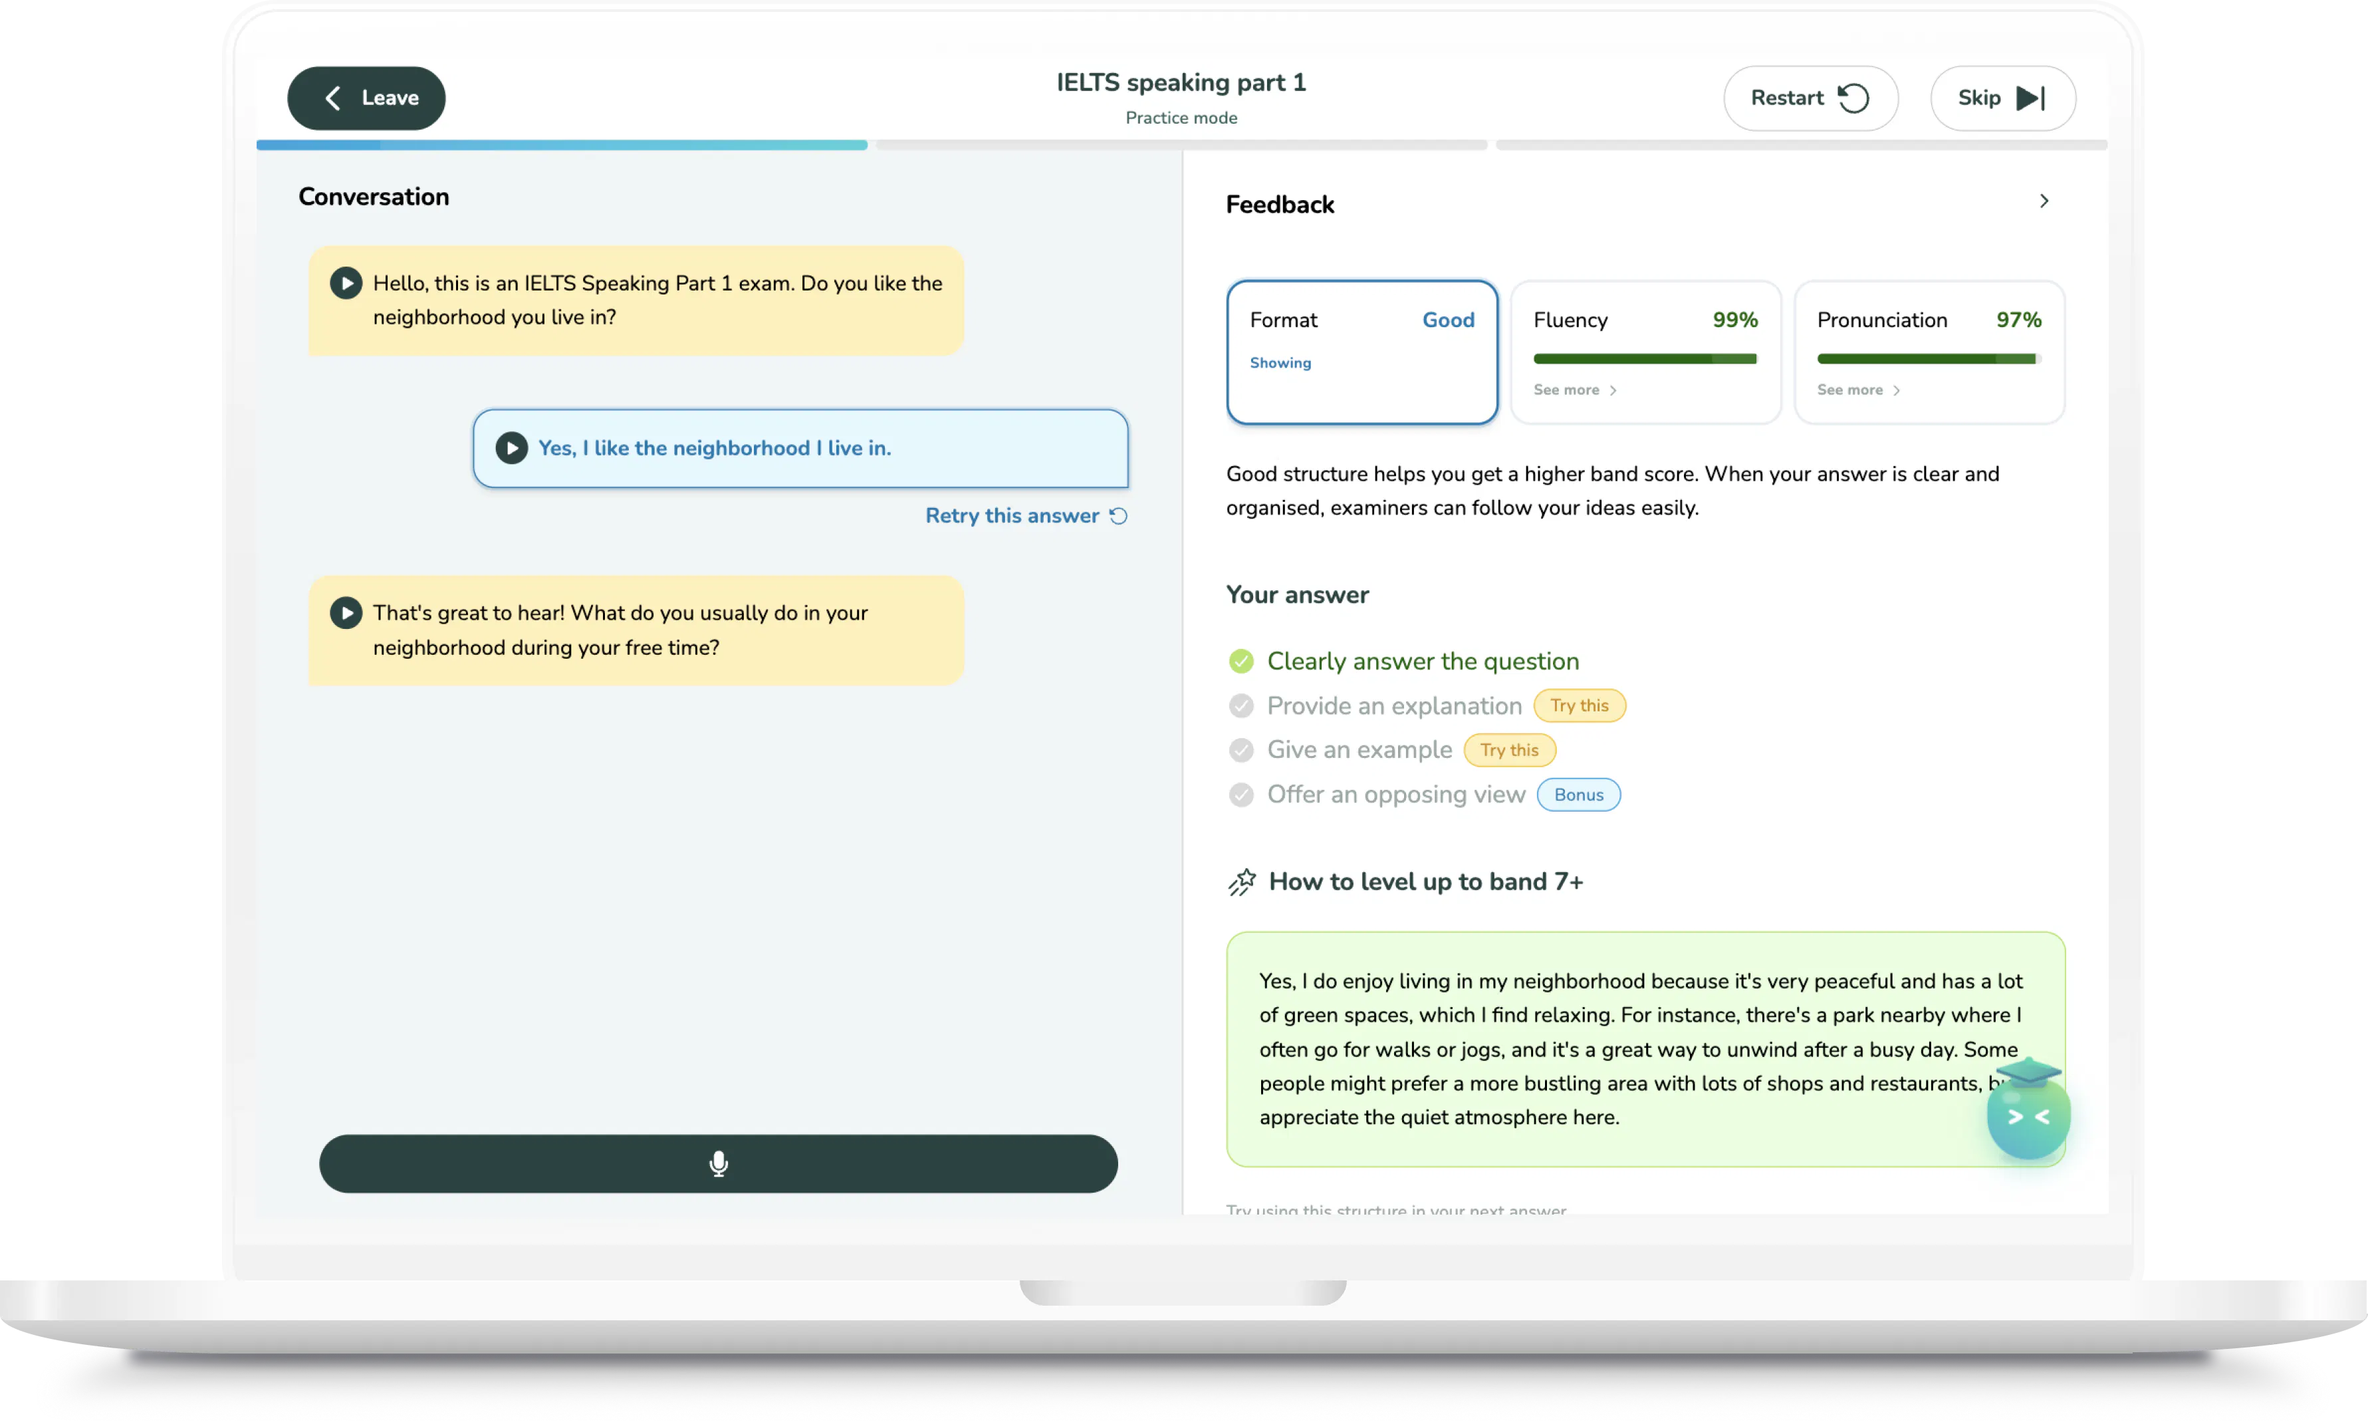The image size is (2368, 1428).
Task: Click the 'IELTS speaking part 1' title
Action: [1181, 82]
